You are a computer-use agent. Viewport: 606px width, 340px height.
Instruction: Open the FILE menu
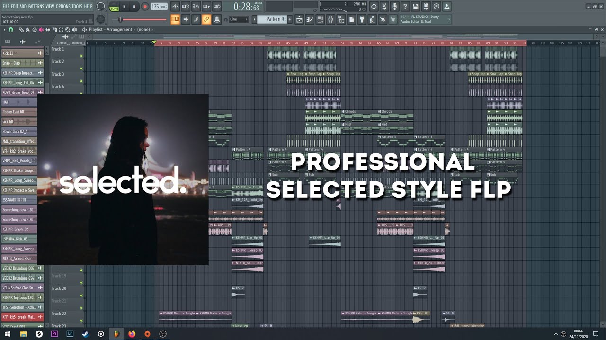tap(6, 7)
